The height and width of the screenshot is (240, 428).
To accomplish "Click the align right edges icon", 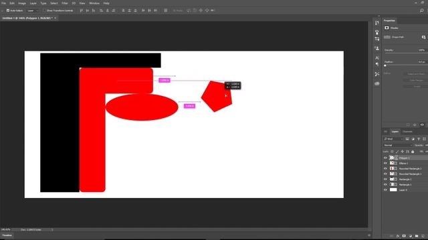I will point(113,11).
